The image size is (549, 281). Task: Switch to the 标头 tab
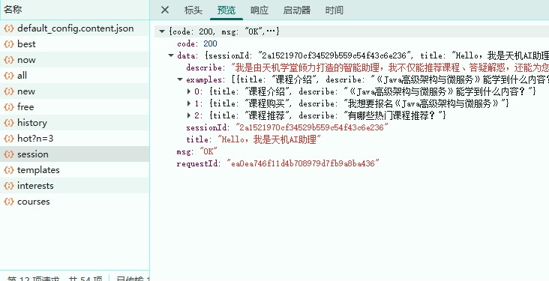(x=193, y=10)
